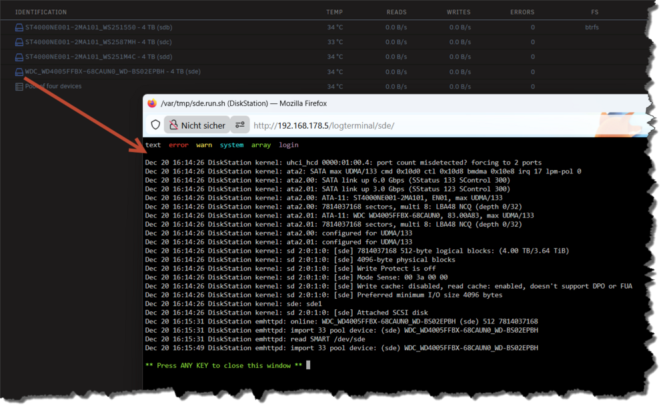Click the disk icon for device sdc

(19, 42)
